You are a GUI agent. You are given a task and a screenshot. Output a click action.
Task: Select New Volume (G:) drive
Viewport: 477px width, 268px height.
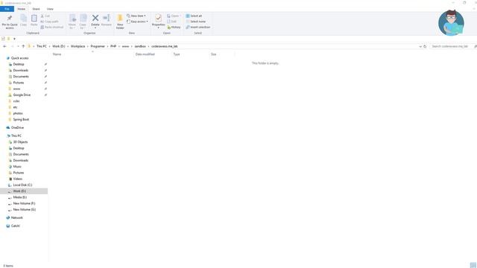coord(25,209)
